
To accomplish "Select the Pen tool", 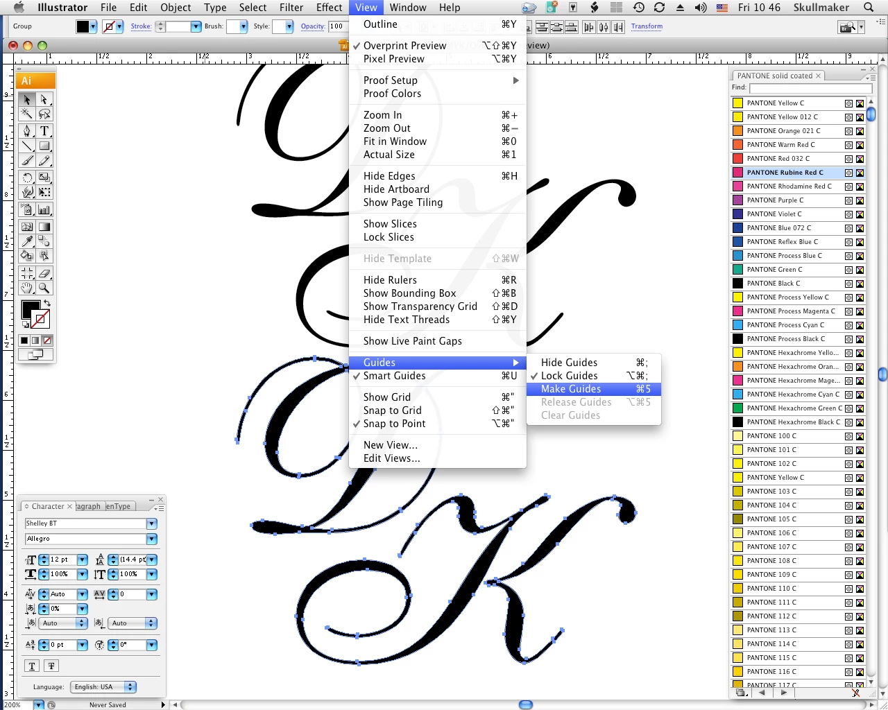I will pos(27,130).
